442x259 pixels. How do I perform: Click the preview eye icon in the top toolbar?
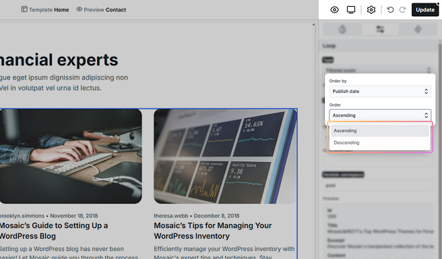pyautogui.click(x=334, y=10)
